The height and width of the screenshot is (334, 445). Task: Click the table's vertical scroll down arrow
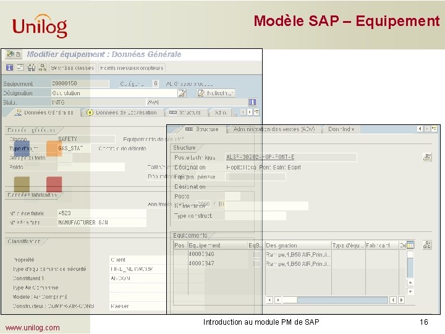click(410, 291)
